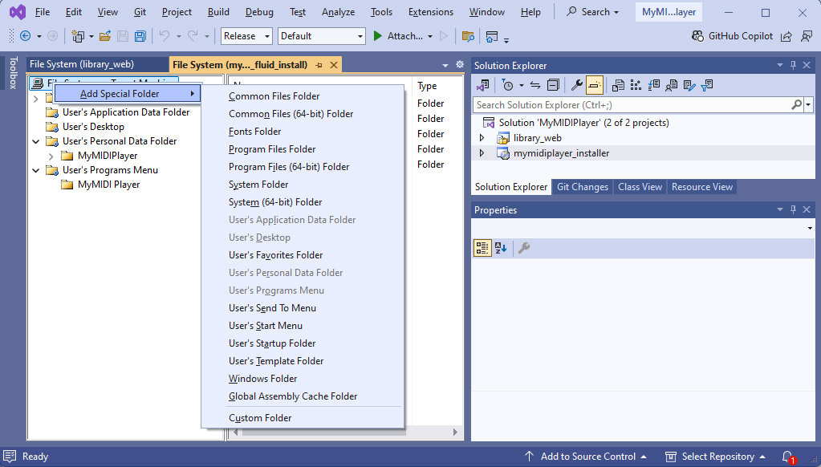Viewport: 821px width, 467px height.
Task: Open the Solution Explorer search options dropdown
Action: pos(808,104)
